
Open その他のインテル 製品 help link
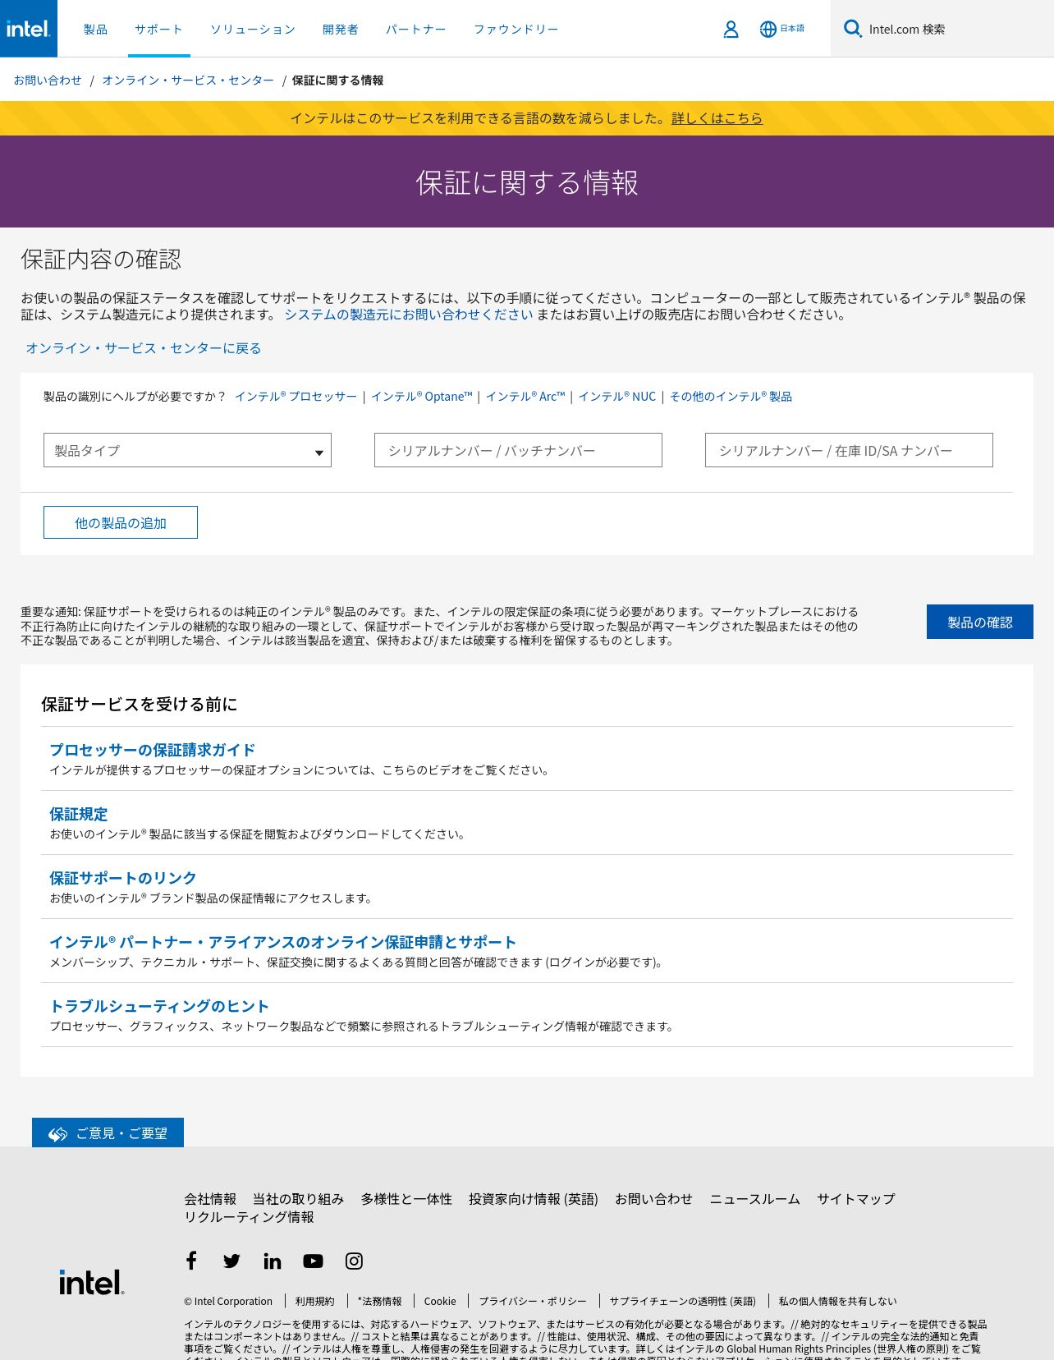click(x=731, y=397)
